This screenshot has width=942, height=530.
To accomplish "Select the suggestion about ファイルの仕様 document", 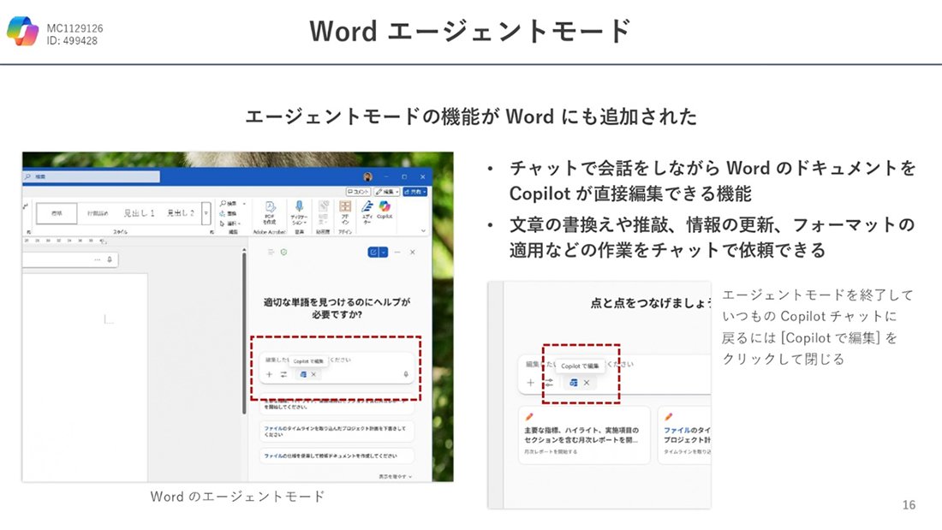I will pos(337,456).
